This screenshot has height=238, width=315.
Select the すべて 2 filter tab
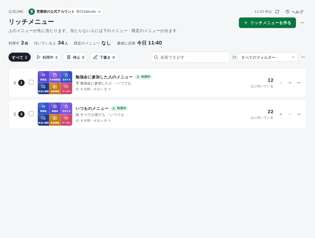point(20,57)
